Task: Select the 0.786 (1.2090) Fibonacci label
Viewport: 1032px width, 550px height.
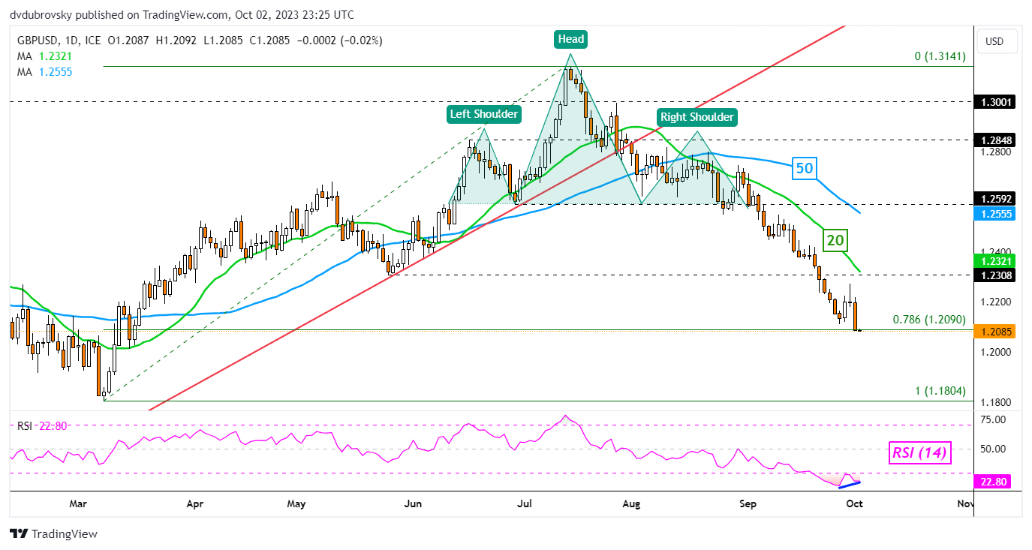Action: [x=928, y=320]
